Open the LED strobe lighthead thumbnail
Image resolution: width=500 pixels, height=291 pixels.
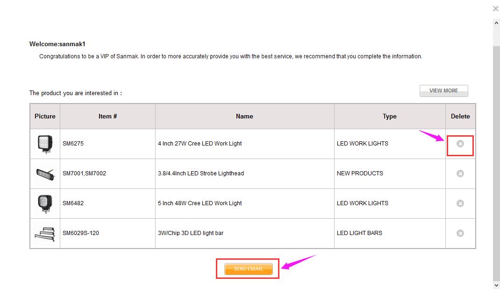coord(45,174)
